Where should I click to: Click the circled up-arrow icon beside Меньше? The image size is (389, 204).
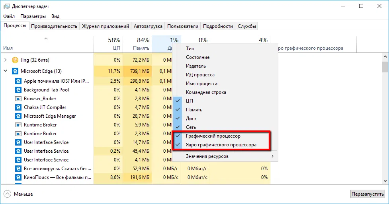8,194
